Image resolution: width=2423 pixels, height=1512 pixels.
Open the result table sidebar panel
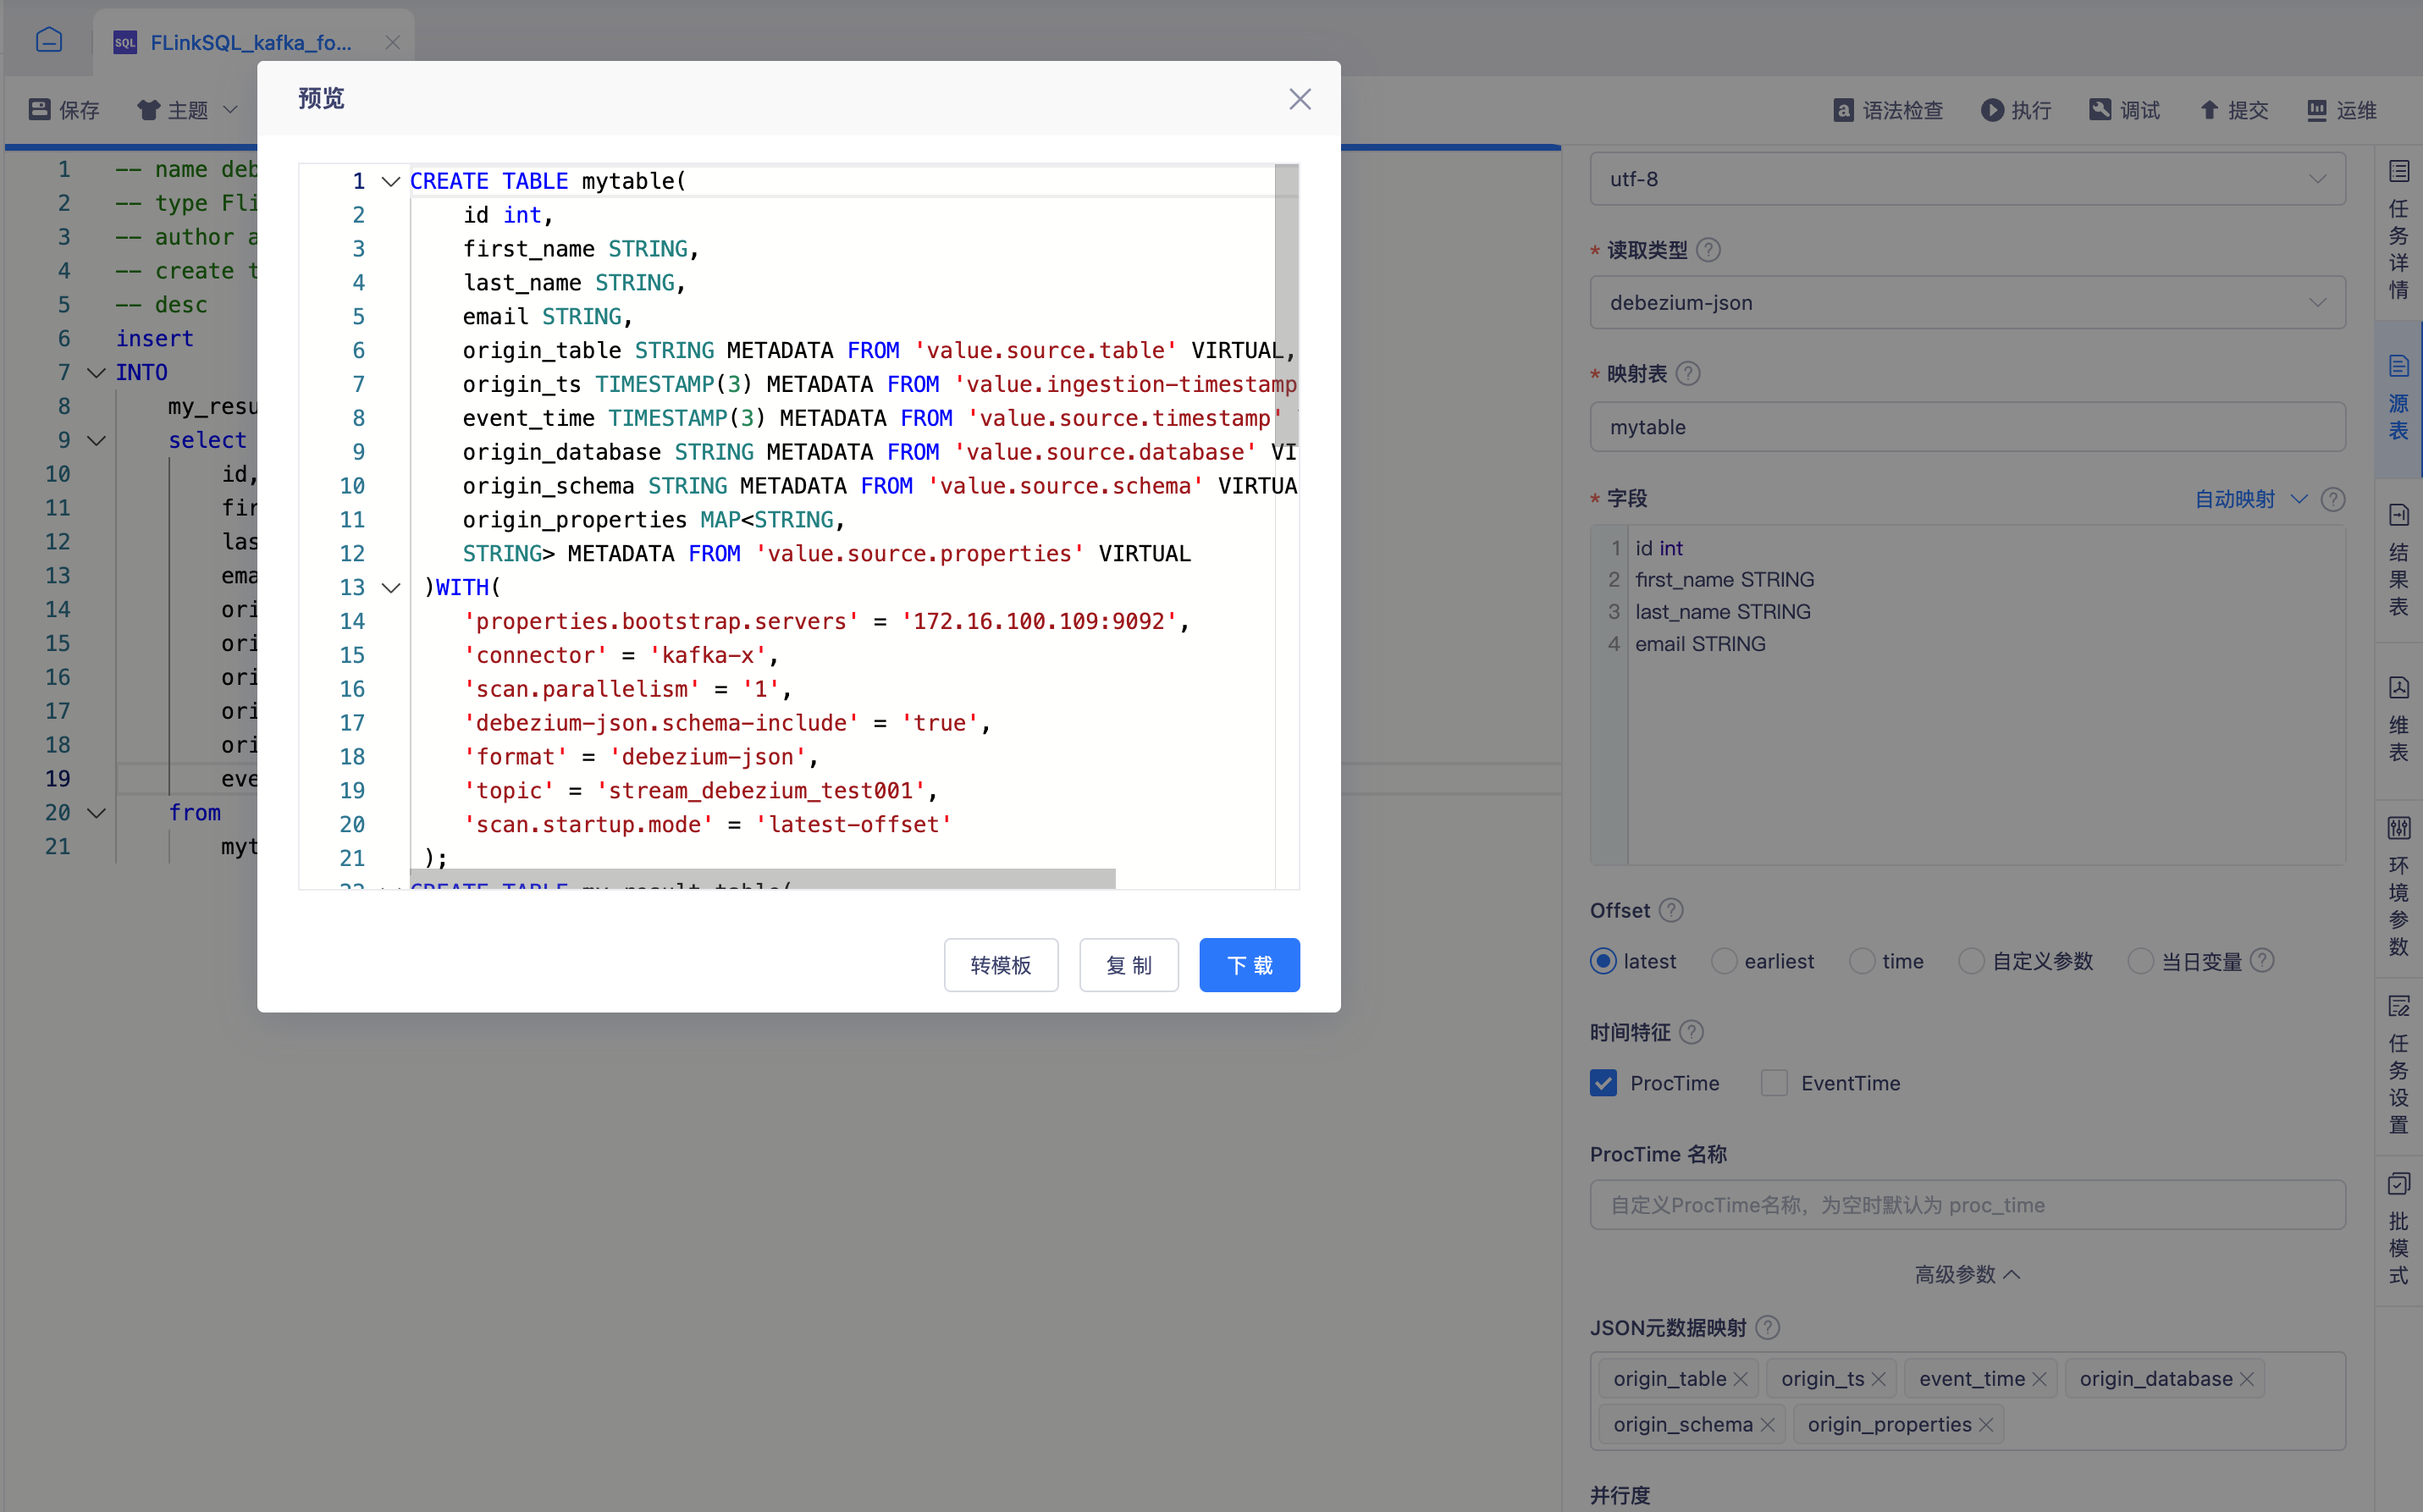pyautogui.click(x=2398, y=560)
